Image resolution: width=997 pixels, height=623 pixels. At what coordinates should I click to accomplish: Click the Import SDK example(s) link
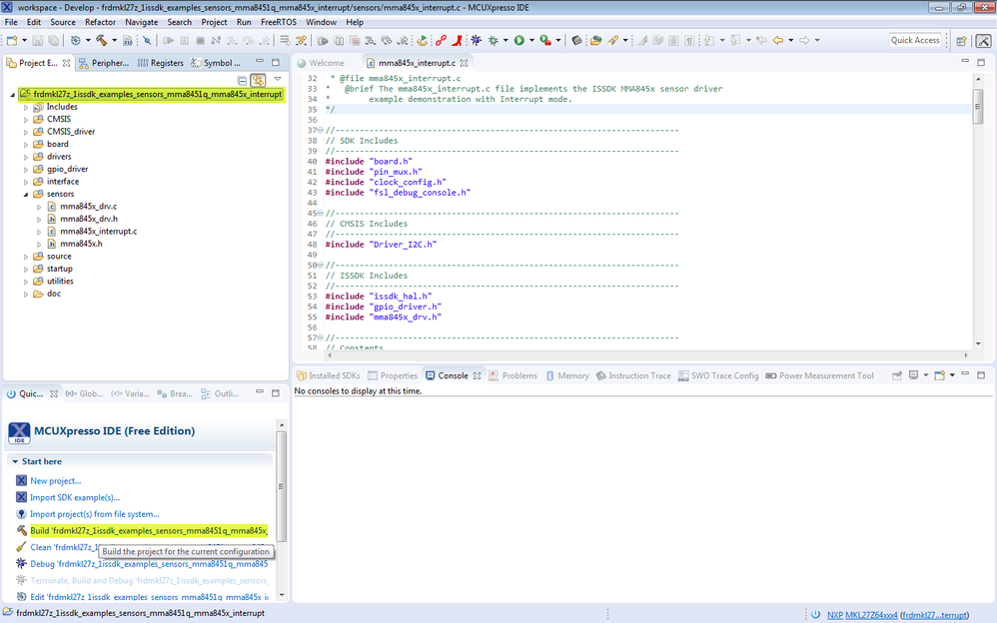[74, 497]
